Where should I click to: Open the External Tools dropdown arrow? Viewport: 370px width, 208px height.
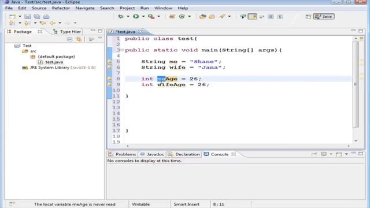click(158, 17)
